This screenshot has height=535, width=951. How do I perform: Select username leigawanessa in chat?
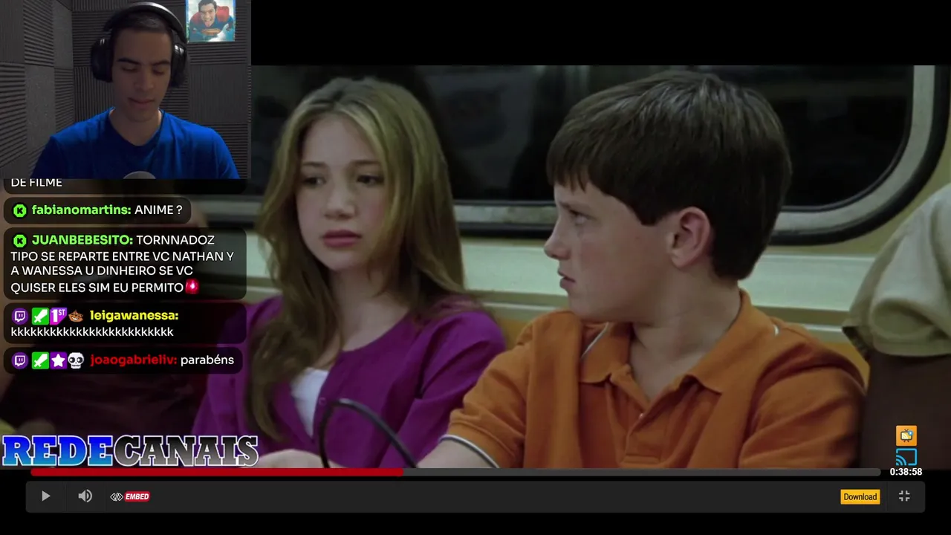click(134, 316)
